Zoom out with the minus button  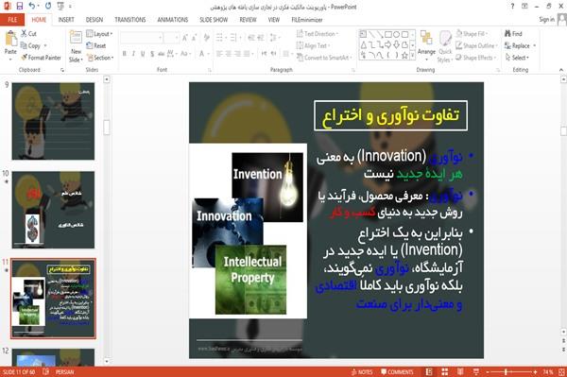tap(487, 372)
